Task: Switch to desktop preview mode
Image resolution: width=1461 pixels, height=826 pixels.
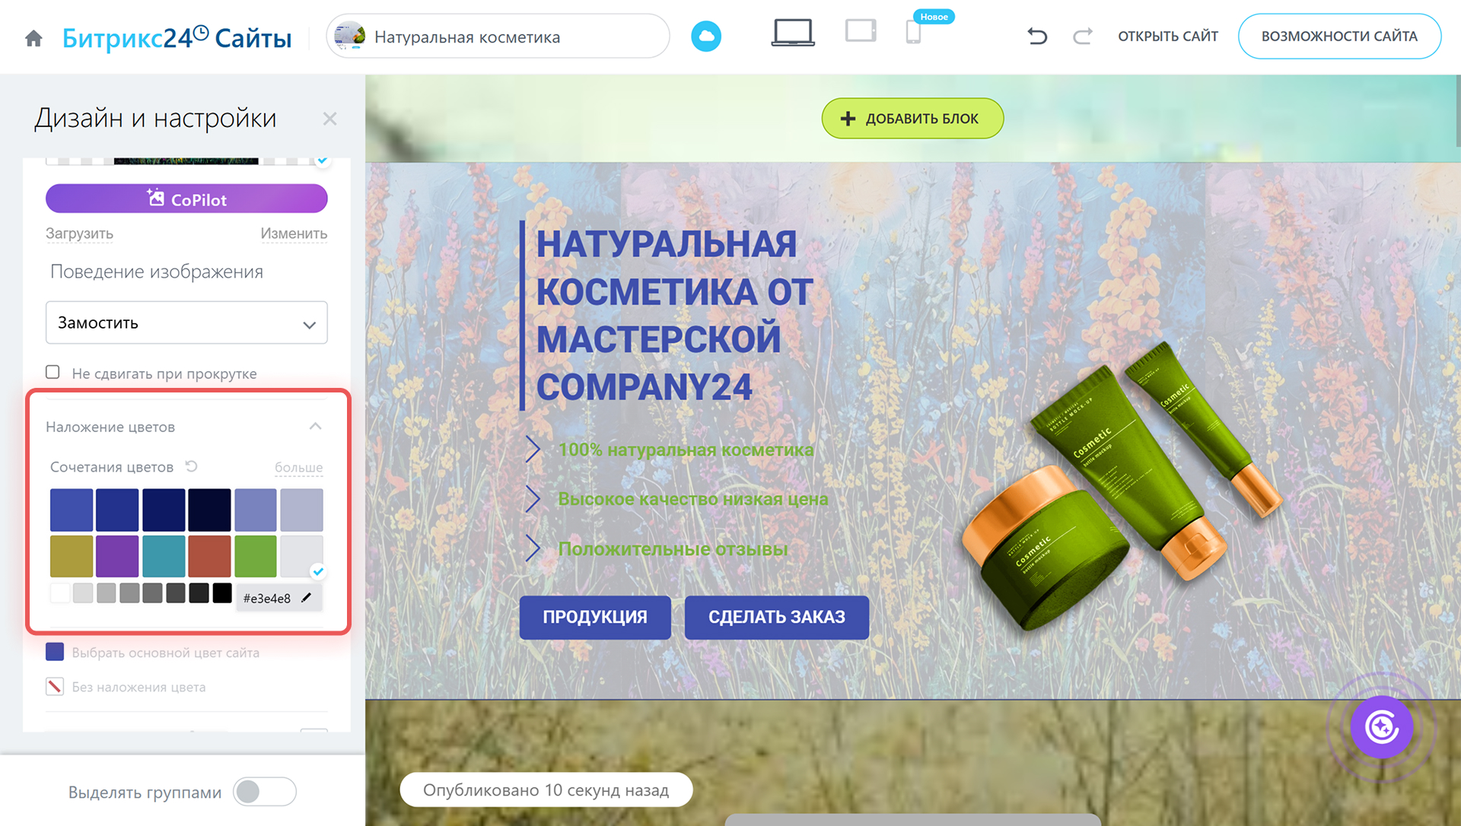Action: point(792,33)
